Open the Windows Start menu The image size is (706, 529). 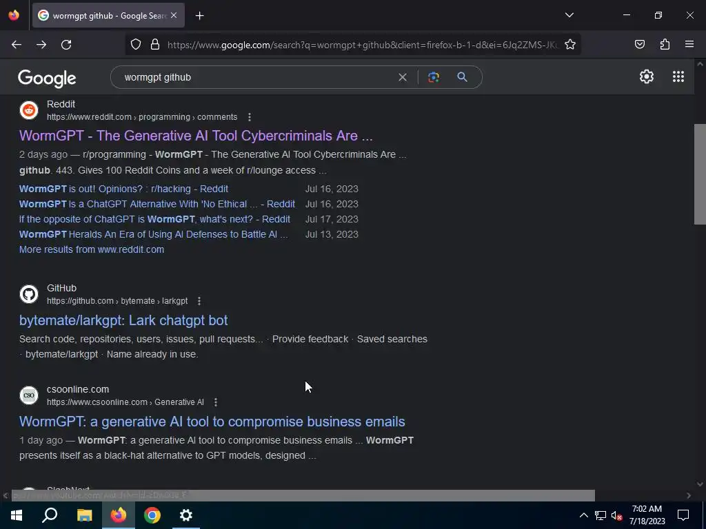tap(17, 515)
